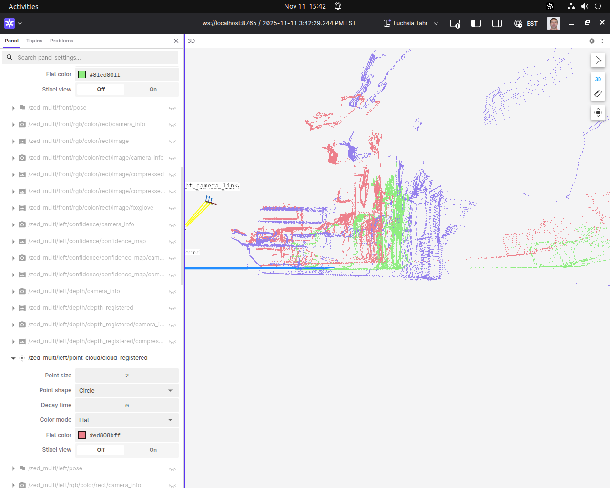The image size is (610, 488).
Task: Show /zed_multi/left/depth/depth_registered visibility
Action: coord(172,308)
